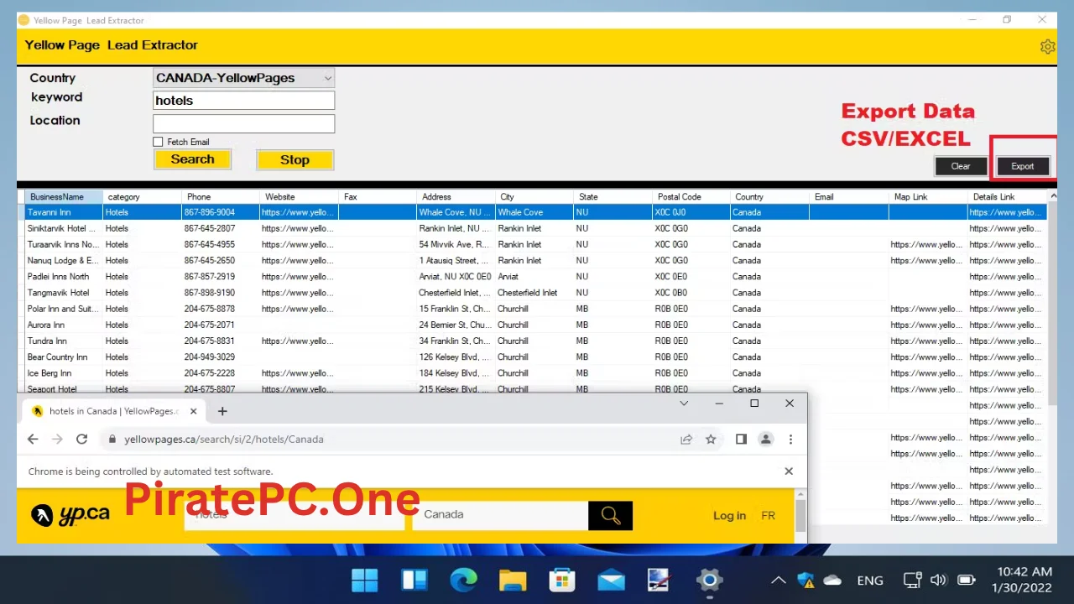Open File Explorer from taskbar
This screenshot has height=604, width=1074.
click(x=513, y=581)
